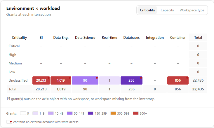Click the red external-account dot on the 856 cell
The width and height of the screenshot is (214, 128).
point(187,78)
